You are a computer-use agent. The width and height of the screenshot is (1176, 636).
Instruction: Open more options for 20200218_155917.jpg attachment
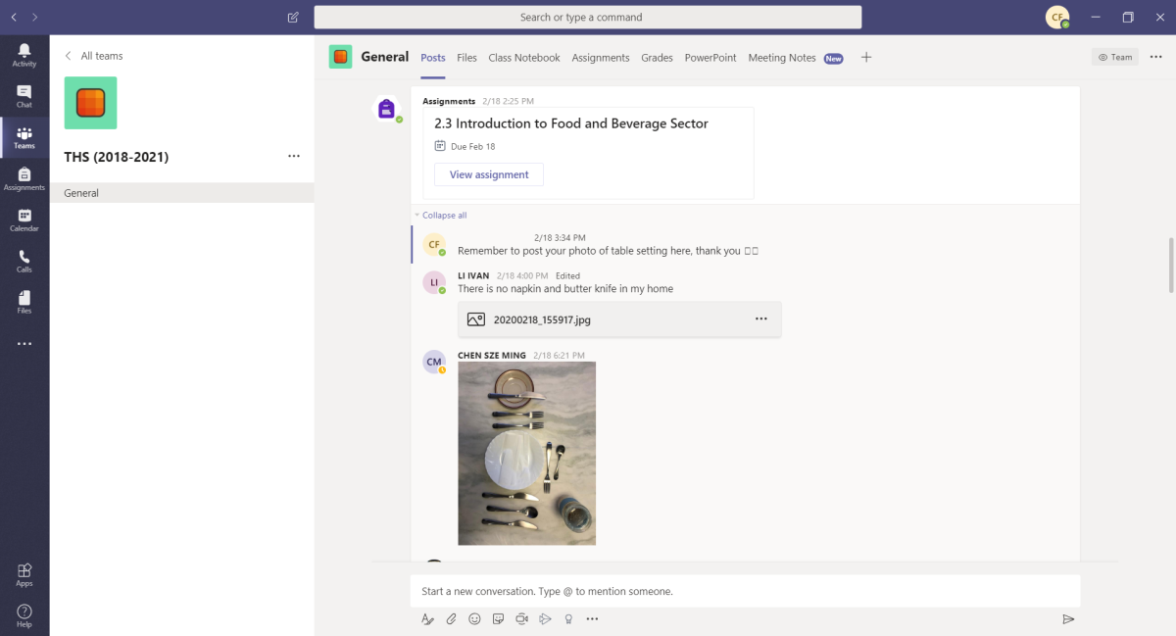760,318
